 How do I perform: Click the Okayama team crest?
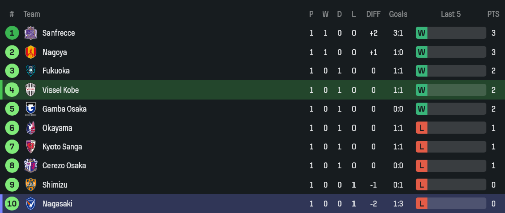coord(31,128)
